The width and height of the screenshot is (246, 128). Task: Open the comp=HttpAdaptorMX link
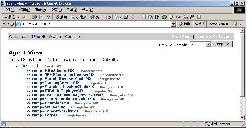[53, 71]
